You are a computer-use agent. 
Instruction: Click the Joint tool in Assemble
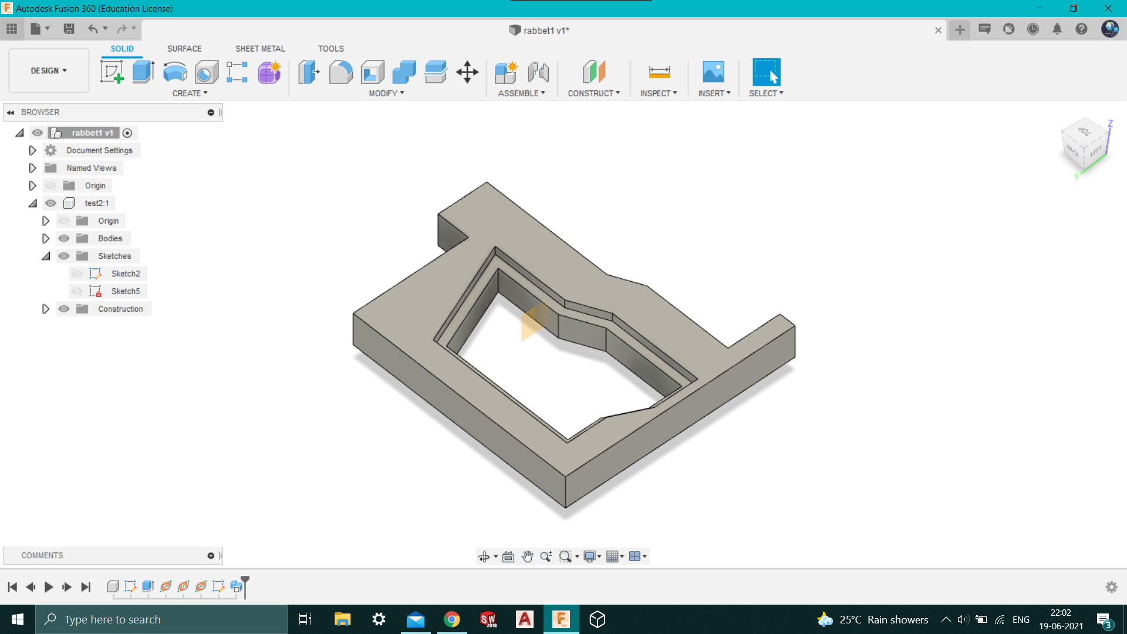[538, 72]
